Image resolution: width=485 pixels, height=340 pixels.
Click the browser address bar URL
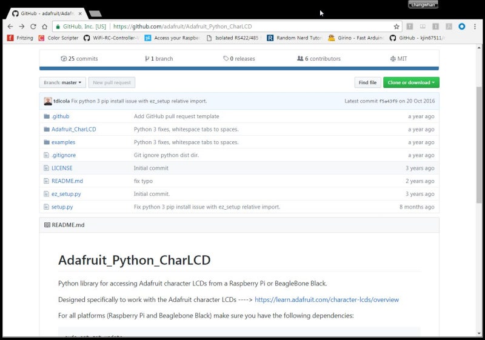point(182,27)
